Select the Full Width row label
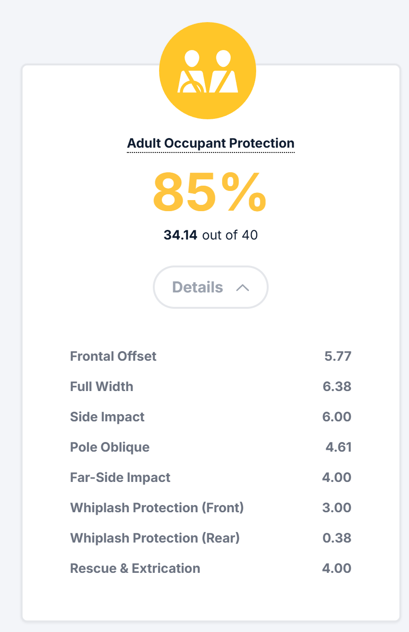This screenshot has height=632, width=409. (x=102, y=387)
